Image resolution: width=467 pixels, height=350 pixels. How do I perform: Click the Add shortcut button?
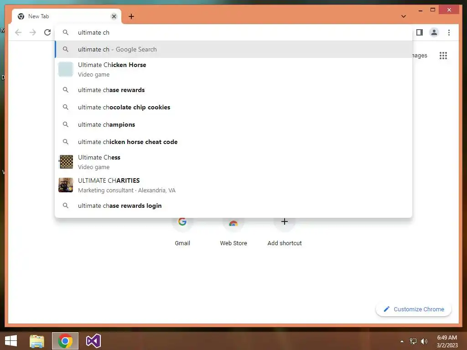285,232
